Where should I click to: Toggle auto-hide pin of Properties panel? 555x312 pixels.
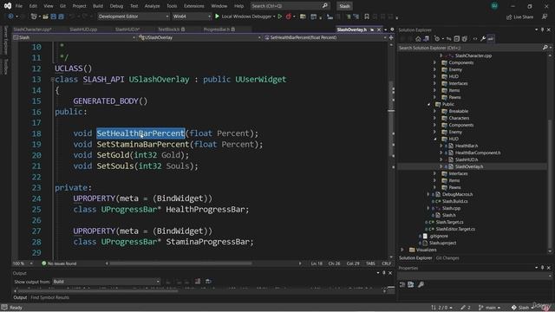(542, 268)
